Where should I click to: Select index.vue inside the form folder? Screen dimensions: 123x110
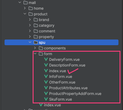click(58, 71)
